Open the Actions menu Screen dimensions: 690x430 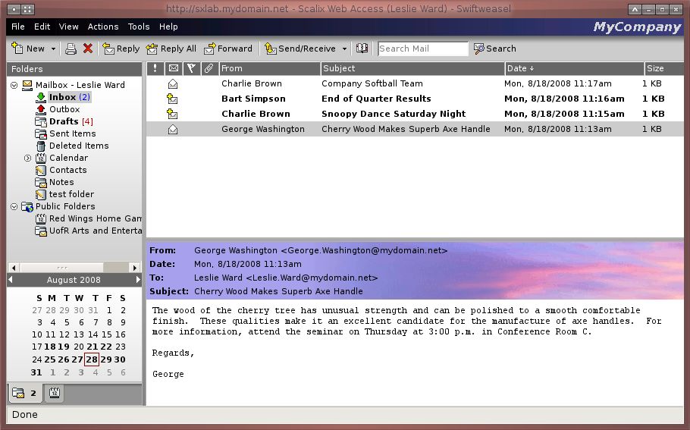[103, 27]
